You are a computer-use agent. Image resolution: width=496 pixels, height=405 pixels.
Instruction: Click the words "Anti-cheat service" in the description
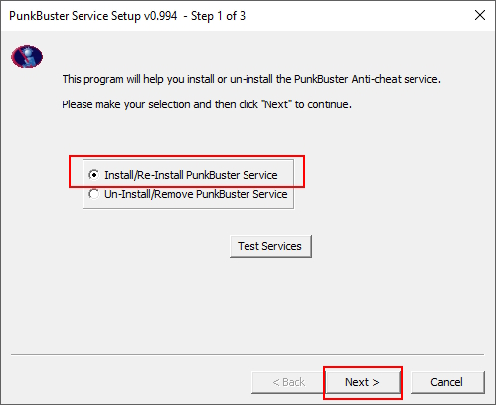[x=395, y=79]
